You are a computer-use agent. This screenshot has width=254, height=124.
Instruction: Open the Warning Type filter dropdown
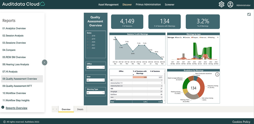(96, 93)
